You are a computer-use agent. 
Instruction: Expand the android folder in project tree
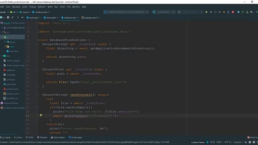(2, 28)
